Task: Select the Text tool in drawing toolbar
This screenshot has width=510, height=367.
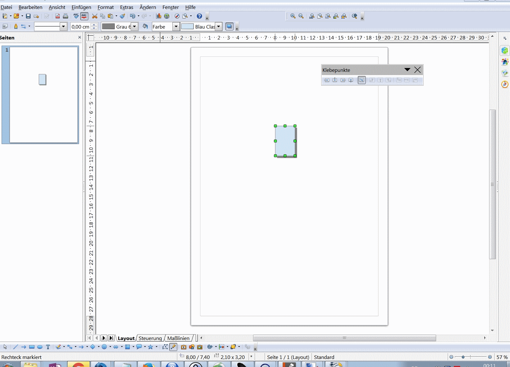Action: [x=48, y=347]
